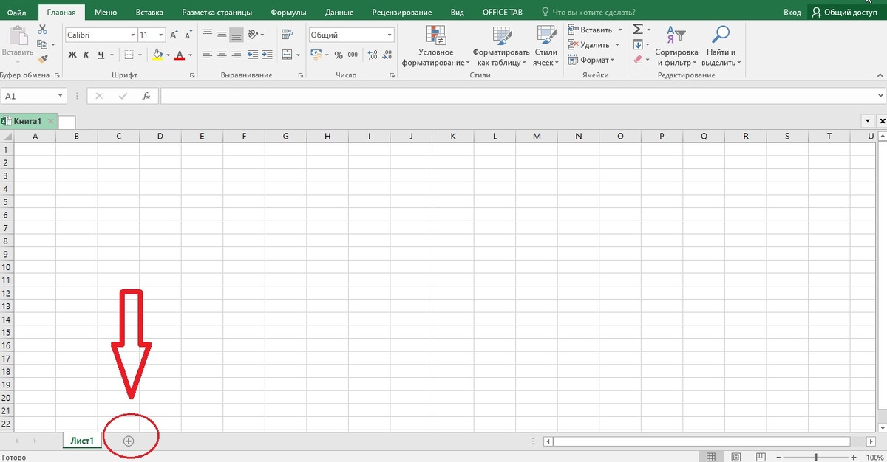
Task: Open the OFFICE TAB ribbon tab
Action: 502,13
